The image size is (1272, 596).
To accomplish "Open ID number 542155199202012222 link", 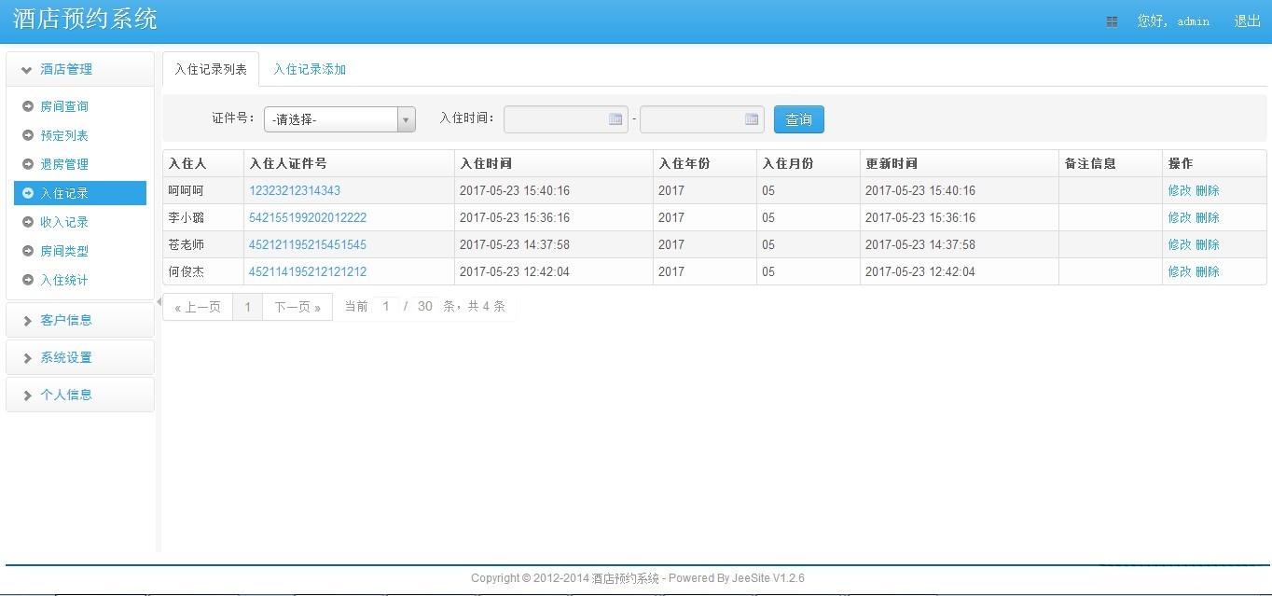I will (308, 217).
